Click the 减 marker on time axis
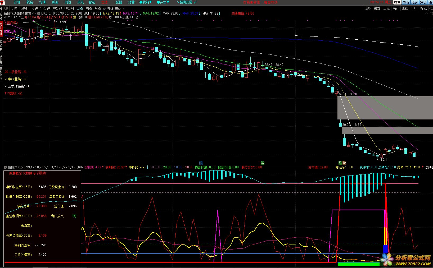433x268 pixels. 263,163
